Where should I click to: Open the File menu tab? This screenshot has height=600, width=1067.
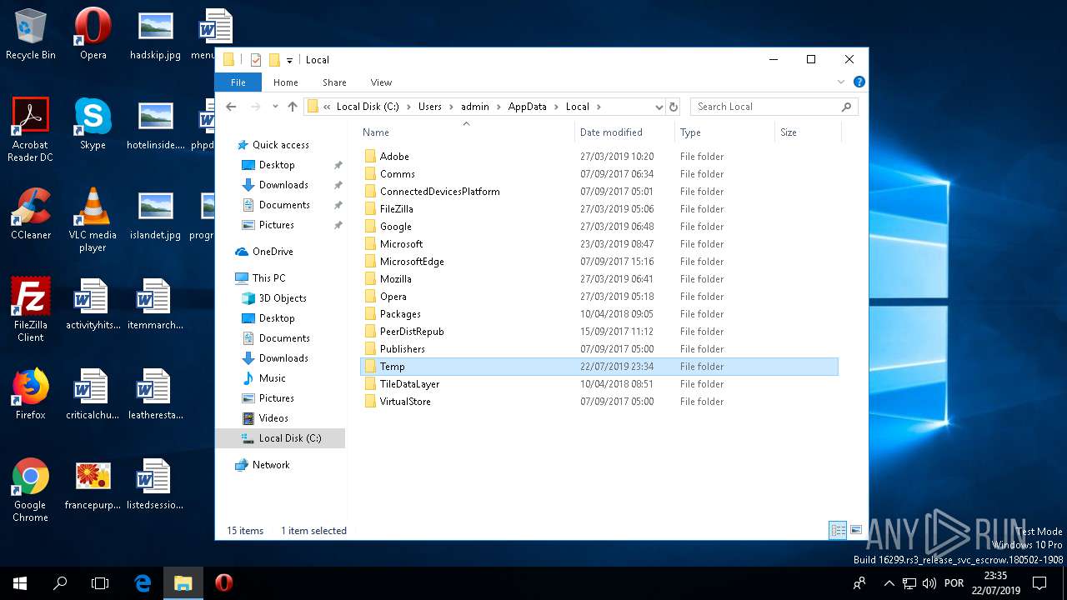click(238, 82)
